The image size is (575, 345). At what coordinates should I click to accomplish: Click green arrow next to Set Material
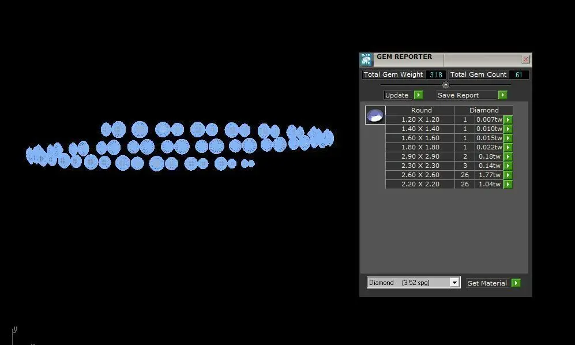click(516, 283)
